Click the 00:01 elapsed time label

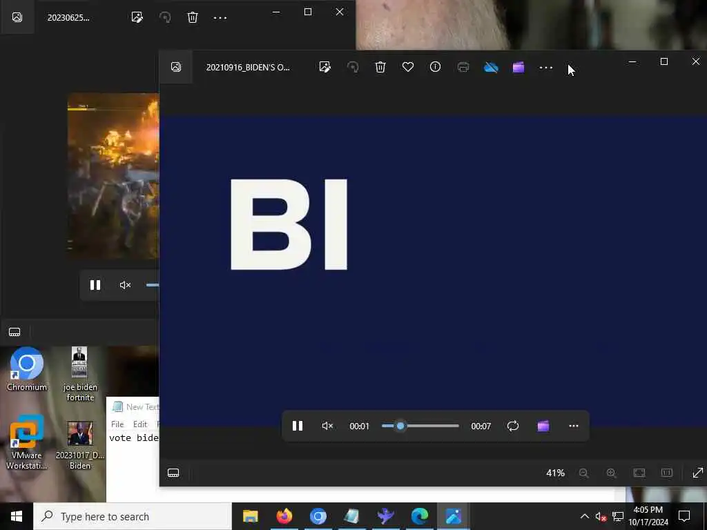pyautogui.click(x=359, y=426)
